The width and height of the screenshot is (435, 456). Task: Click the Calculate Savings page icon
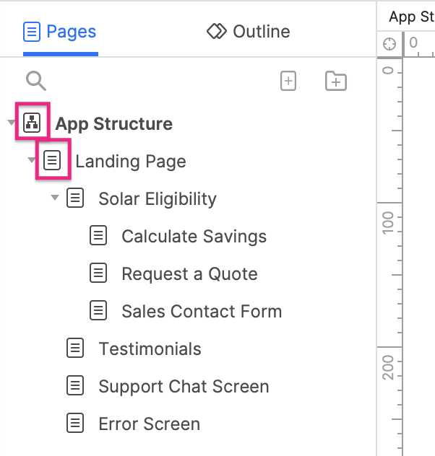98,236
